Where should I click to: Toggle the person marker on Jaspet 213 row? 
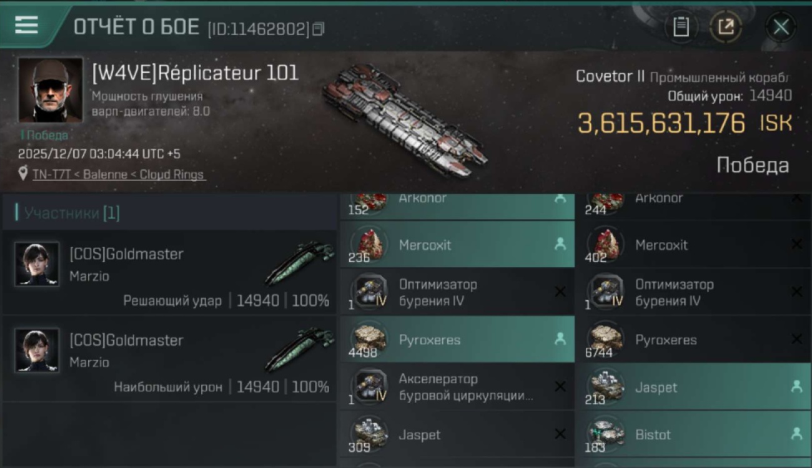pyautogui.click(x=796, y=386)
